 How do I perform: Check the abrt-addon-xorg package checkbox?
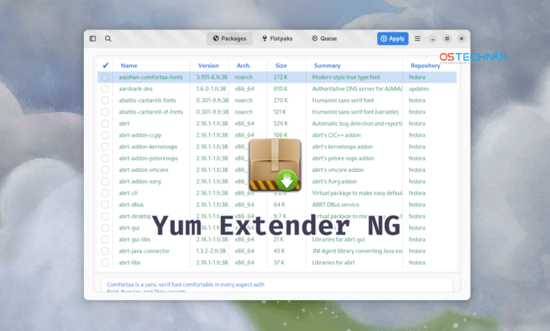[x=105, y=181]
